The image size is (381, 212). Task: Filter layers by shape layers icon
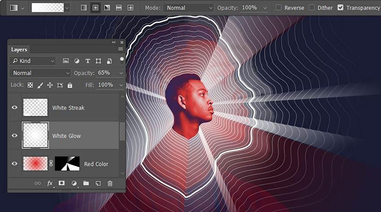point(98,61)
